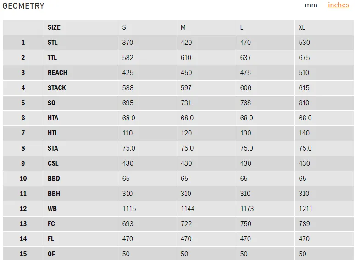This screenshot has width=355, height=260.
Task: Click the BBD row label
Action: (54, 178)
